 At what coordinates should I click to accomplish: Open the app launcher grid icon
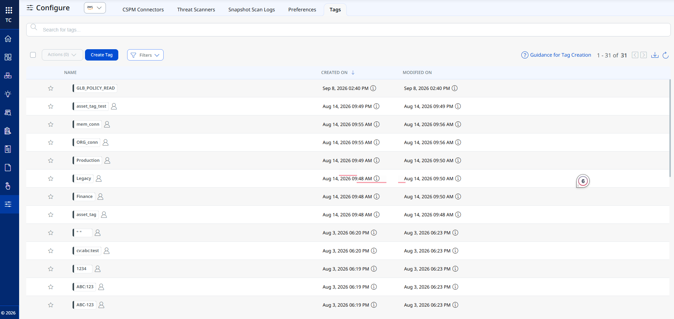pyautogui.click(x=9, y=10)
